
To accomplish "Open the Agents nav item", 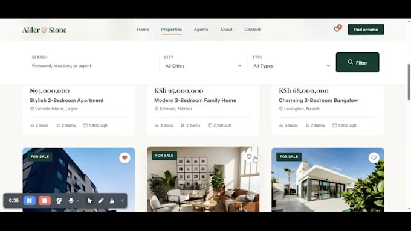I will tap(201, 30).
